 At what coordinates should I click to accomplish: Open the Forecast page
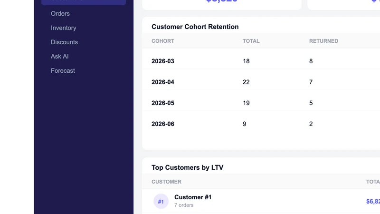[63, 70]
